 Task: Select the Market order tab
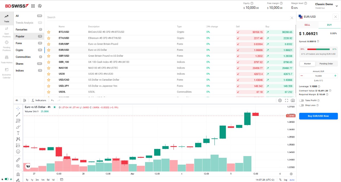[307, 64]
